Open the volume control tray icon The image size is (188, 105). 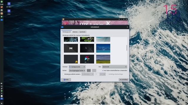(1, 83)
